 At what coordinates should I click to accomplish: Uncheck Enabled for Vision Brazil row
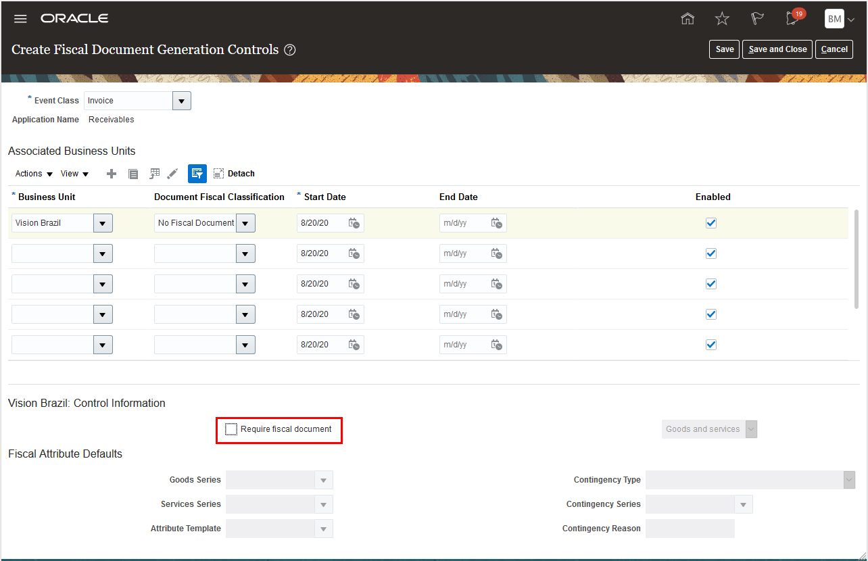click(710, 223)
